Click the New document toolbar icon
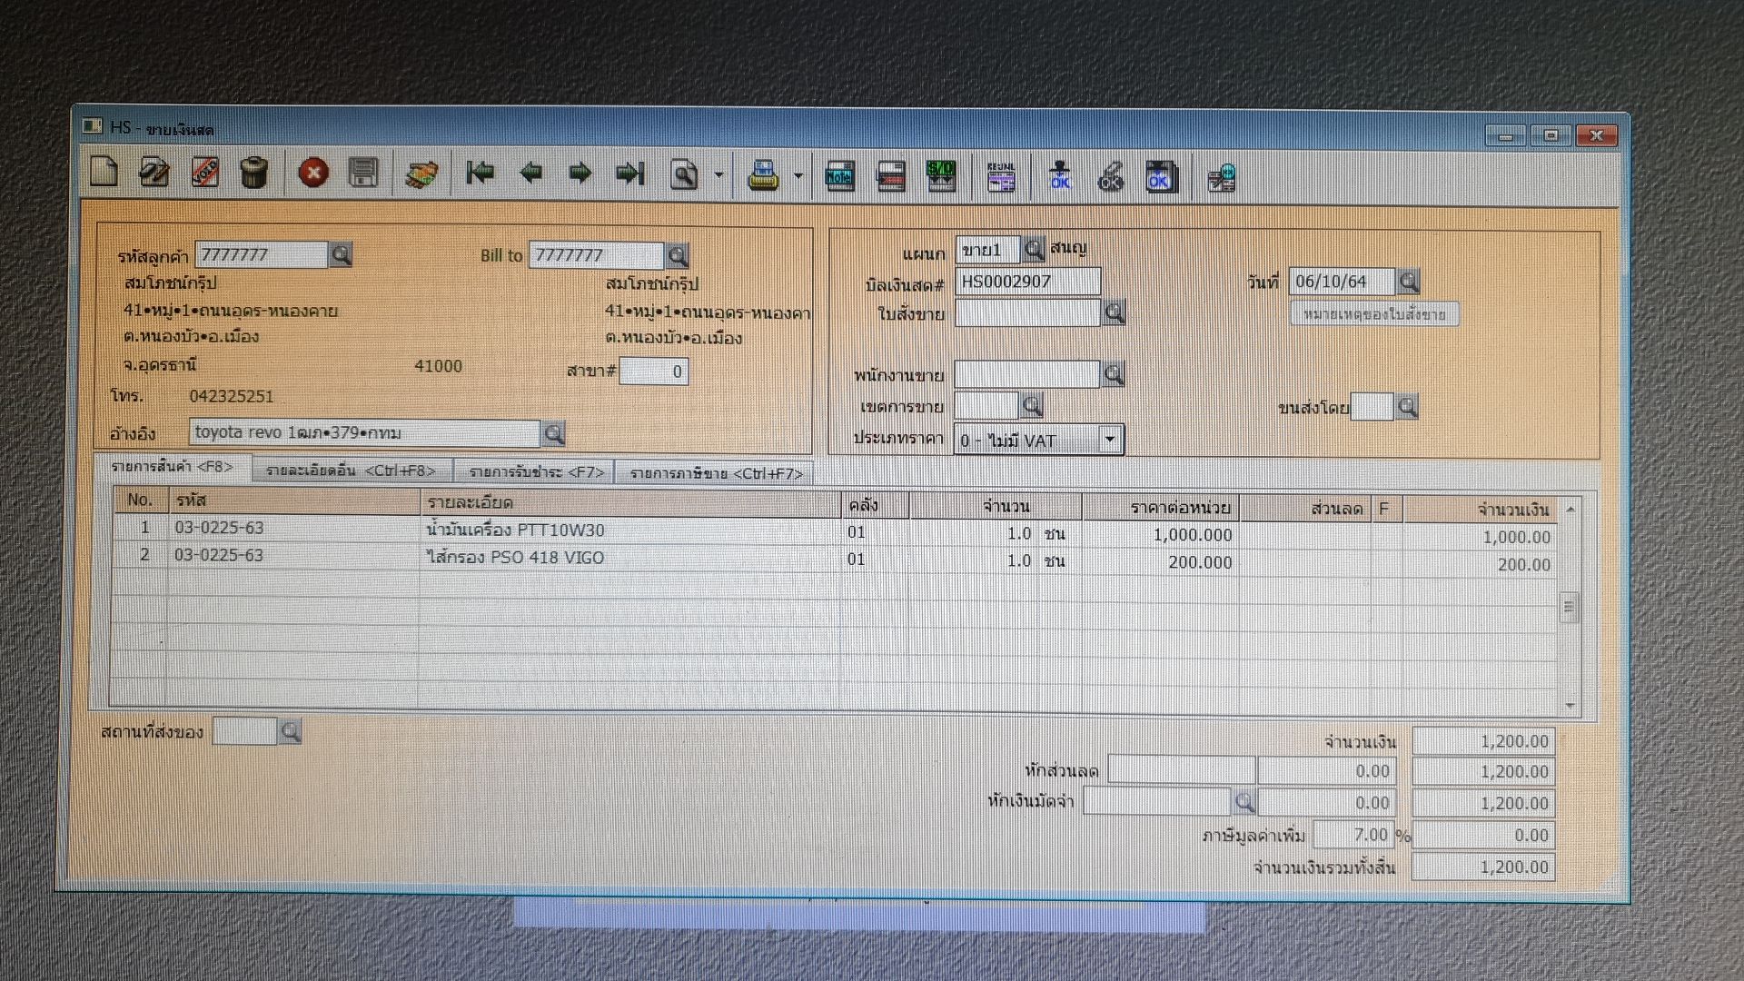 click(104, 171)
